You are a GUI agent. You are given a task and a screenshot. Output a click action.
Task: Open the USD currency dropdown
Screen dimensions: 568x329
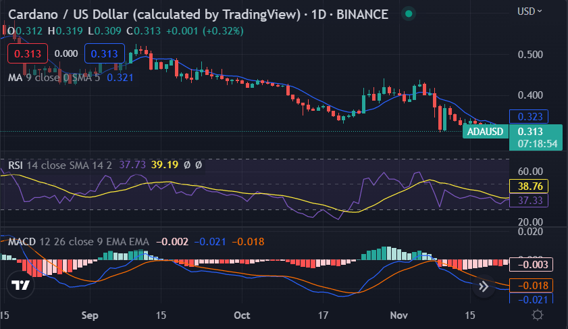click(530, 11)
